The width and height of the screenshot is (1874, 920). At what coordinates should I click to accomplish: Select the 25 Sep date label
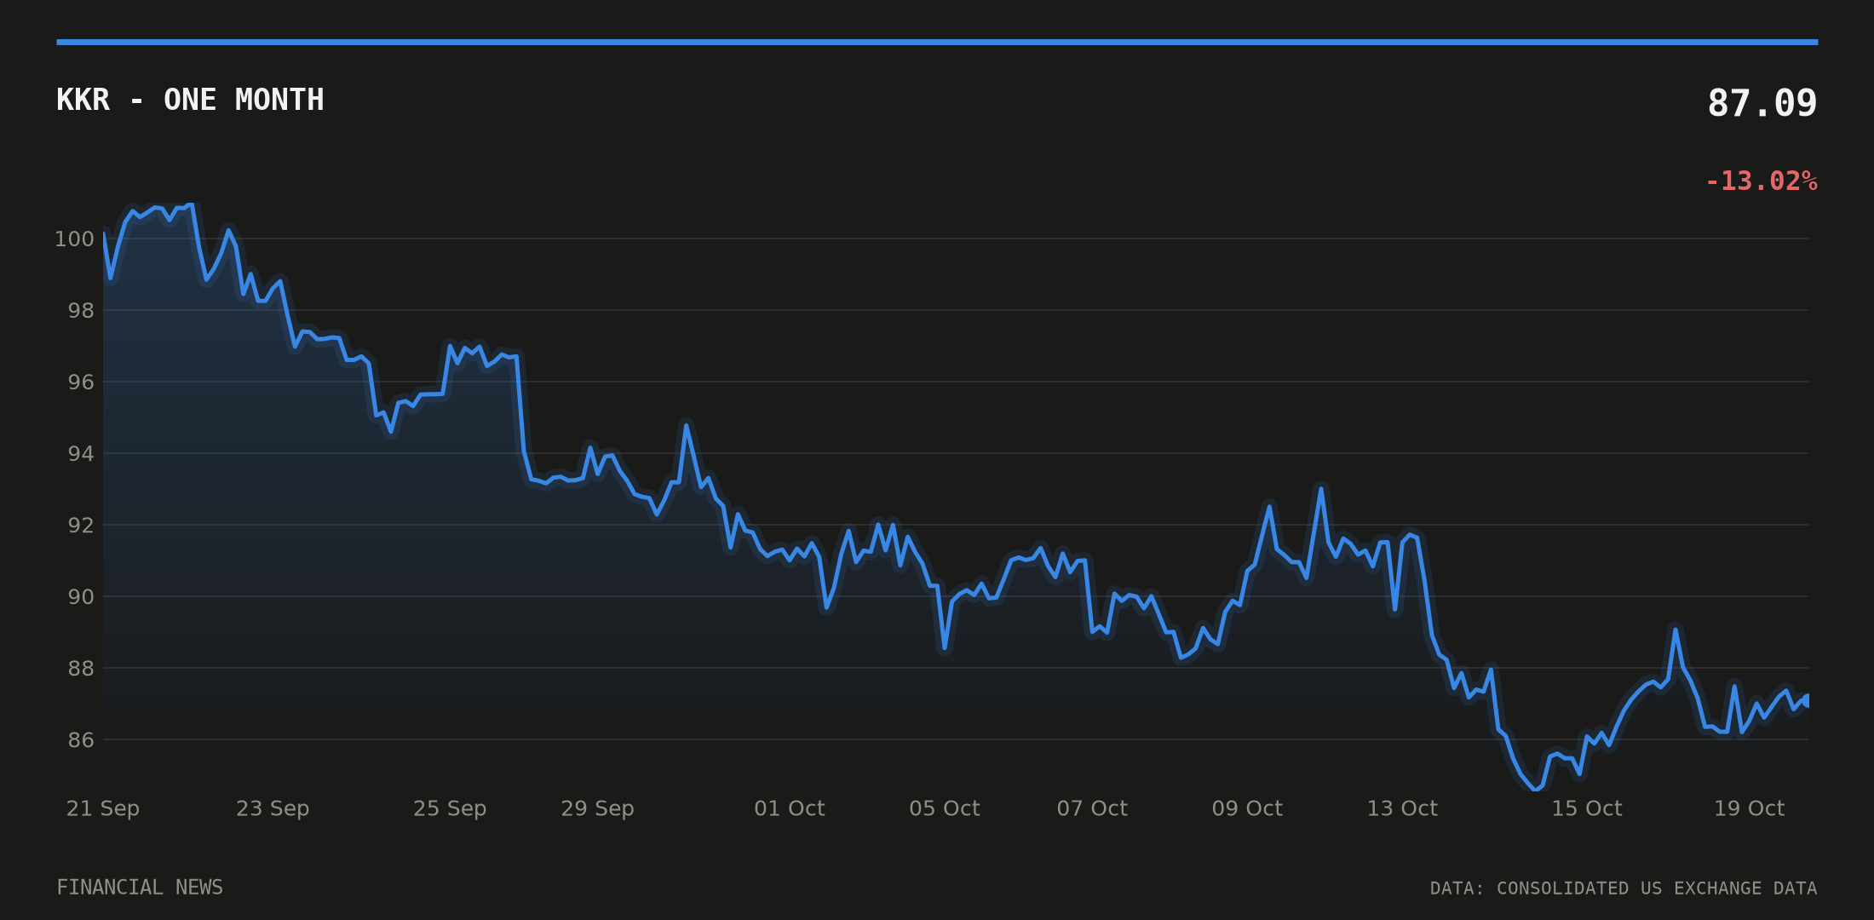click(x=450, y=808)
